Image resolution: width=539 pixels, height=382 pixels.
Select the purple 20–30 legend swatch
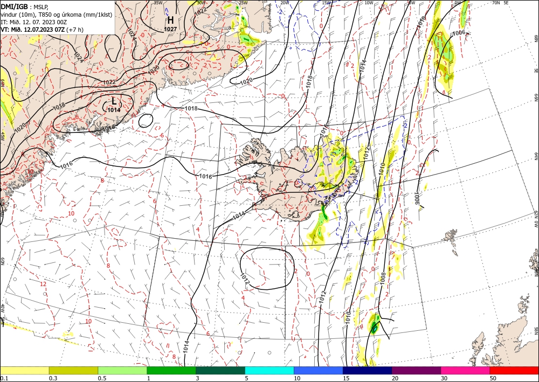click(416, 370)
